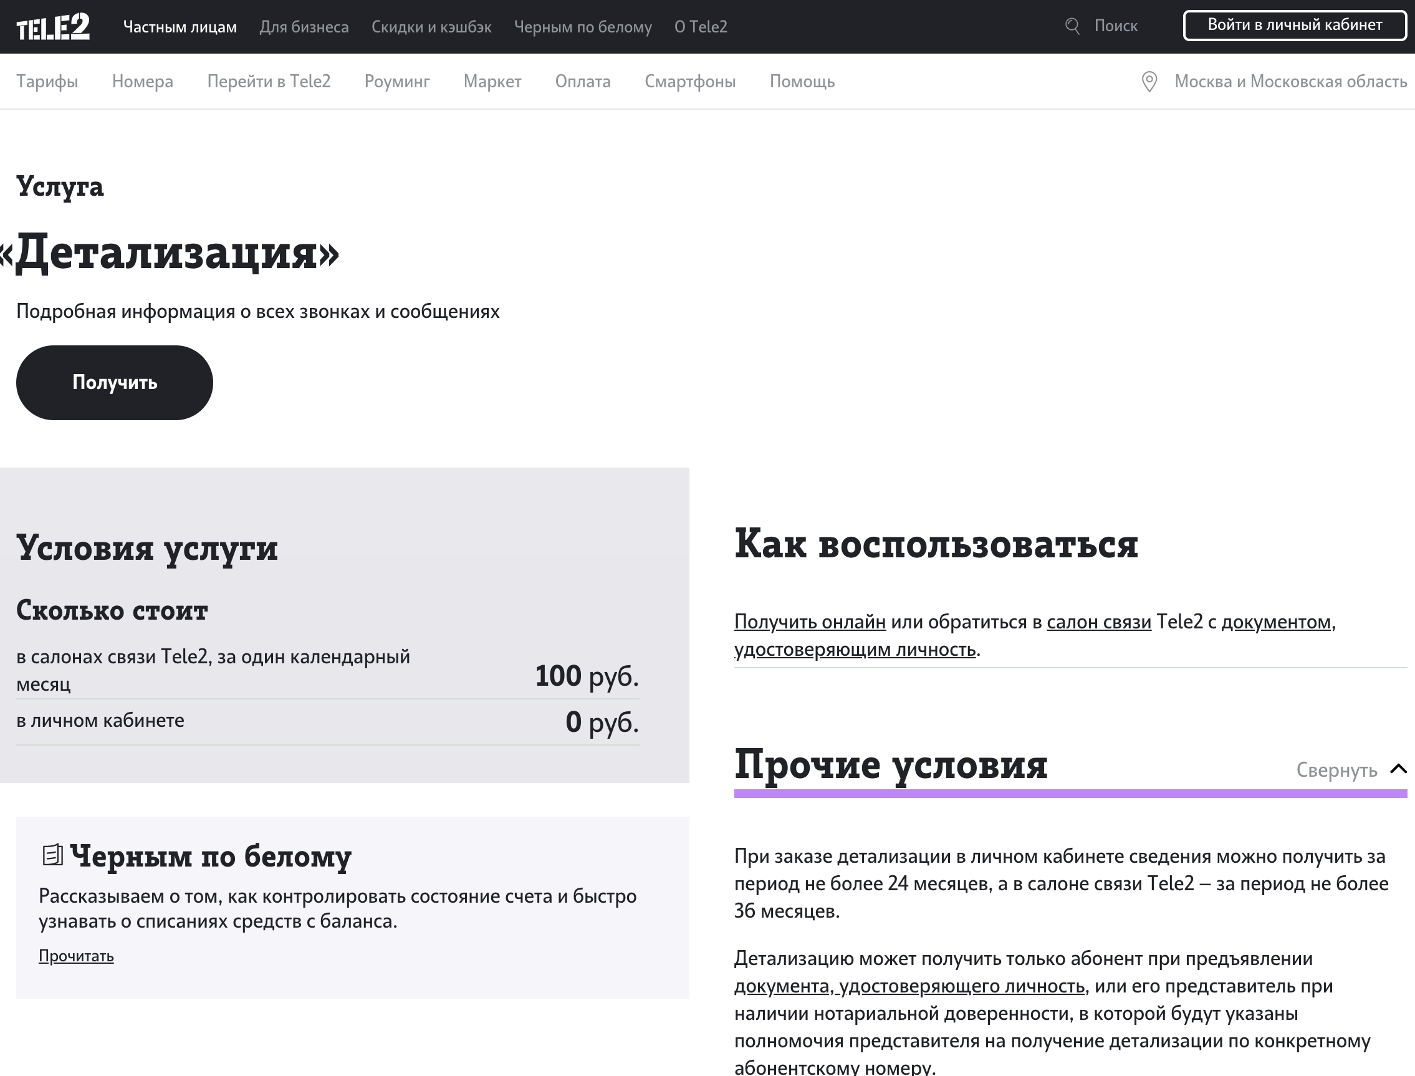The image size is (1415, 1076).
Task: Open Маркет navigation item
Action: coord(492,81)
